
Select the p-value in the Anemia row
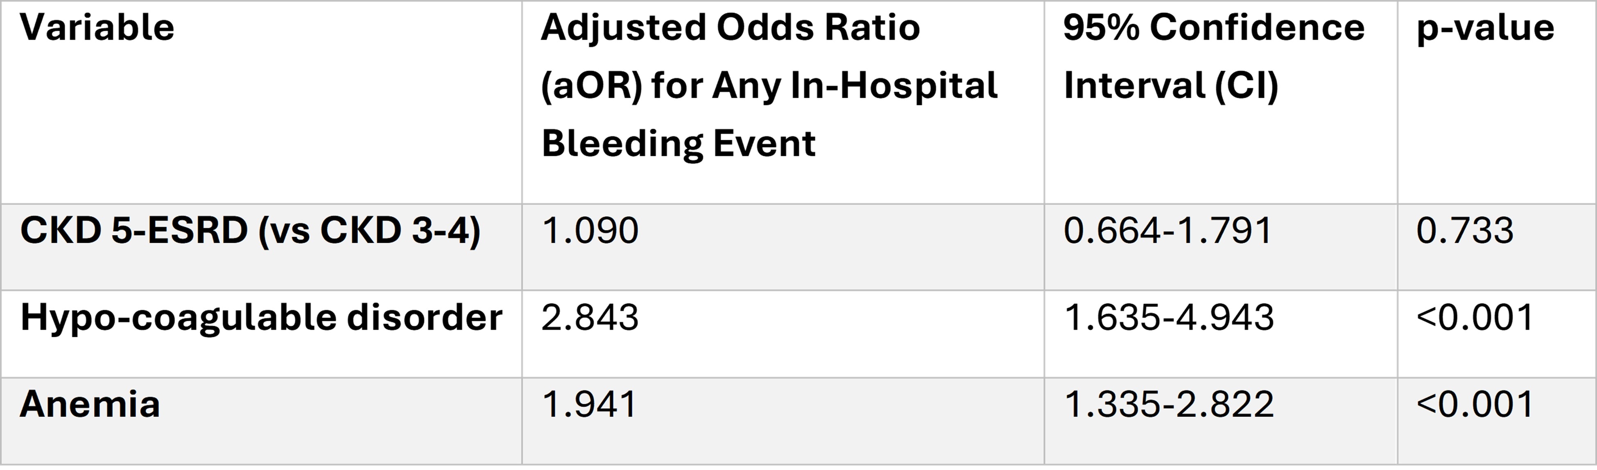click(1475, 405)
